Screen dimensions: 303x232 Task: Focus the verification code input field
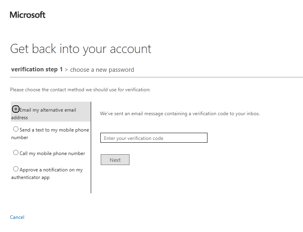(154, 138)
